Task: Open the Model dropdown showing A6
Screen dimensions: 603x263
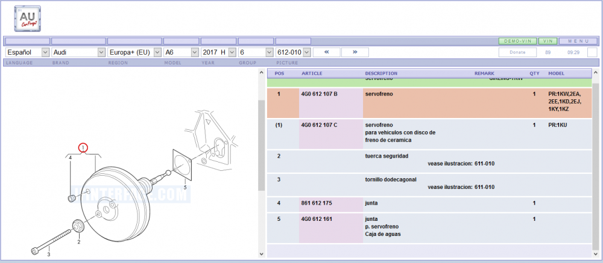Action: (x=181, y=52)
